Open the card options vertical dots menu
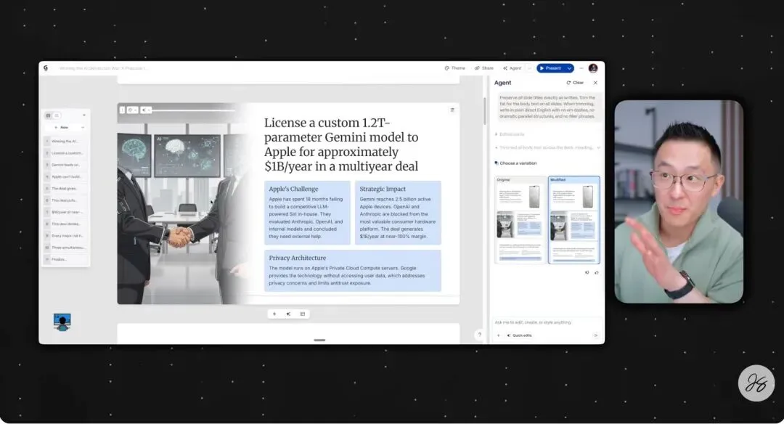 122,110
